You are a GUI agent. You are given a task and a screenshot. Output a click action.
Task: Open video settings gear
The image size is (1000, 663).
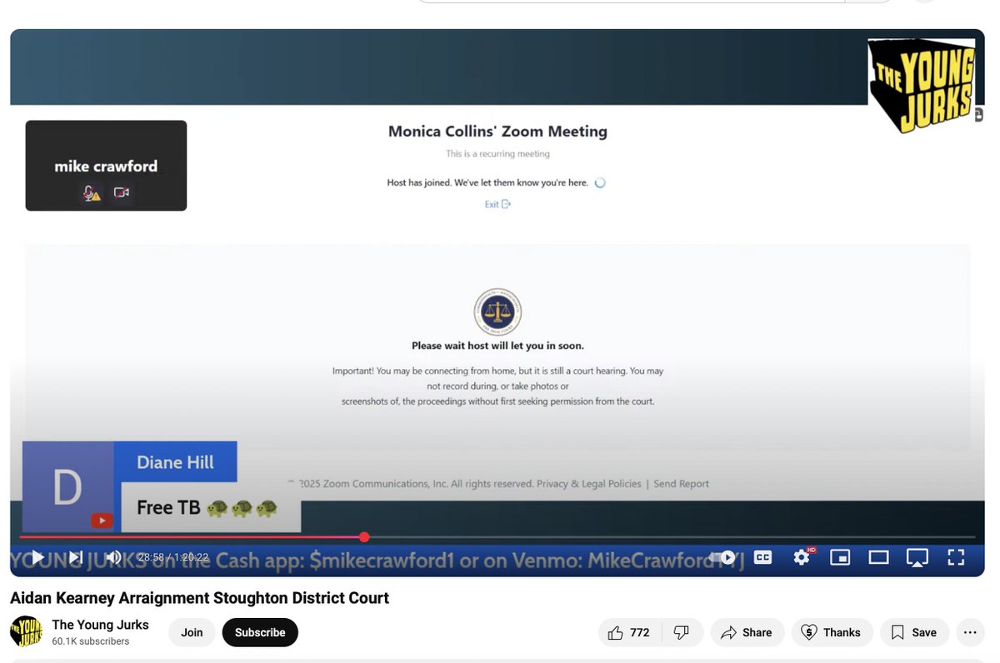point(802,557)
